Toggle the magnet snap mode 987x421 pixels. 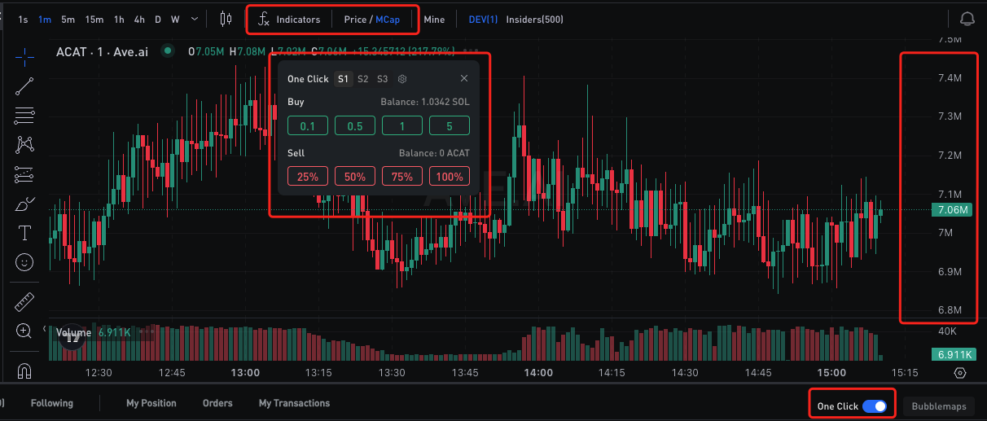pyautogui.click(x=24, y=371)
